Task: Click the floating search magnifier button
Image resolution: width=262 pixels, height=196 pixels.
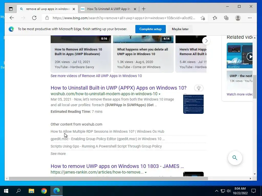Action: pyautogui.click(x=235, y=158)
